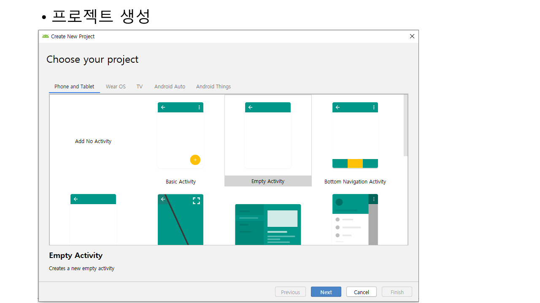Switch to the Wear OS tab
Viewport: 540px width, 303px height.
[116, 87]
